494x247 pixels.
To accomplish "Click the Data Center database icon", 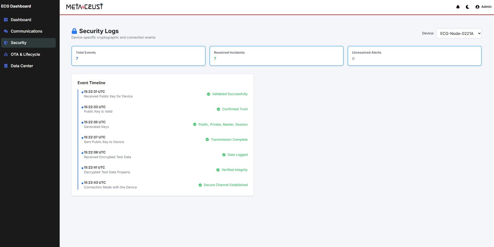I will (6, 66).
